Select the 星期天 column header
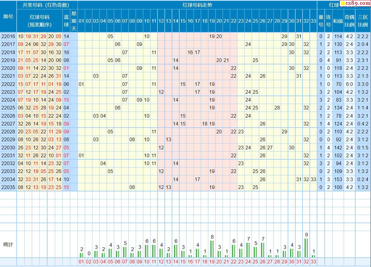The height and width of the screenshot is (267, 371). click(x=74, y=21)
